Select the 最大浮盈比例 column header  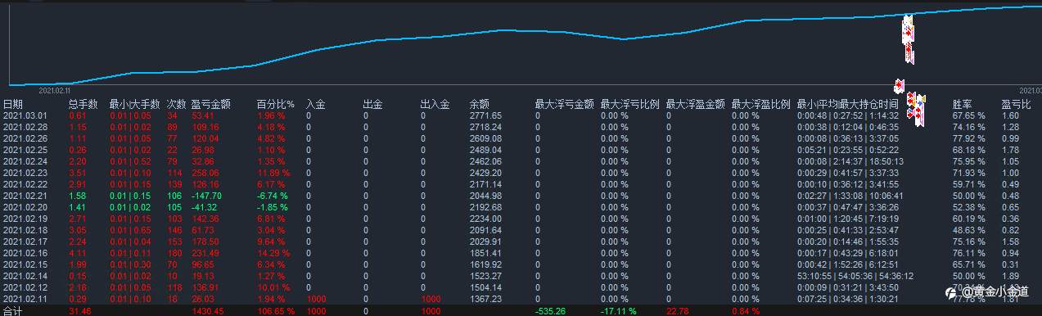760,104
